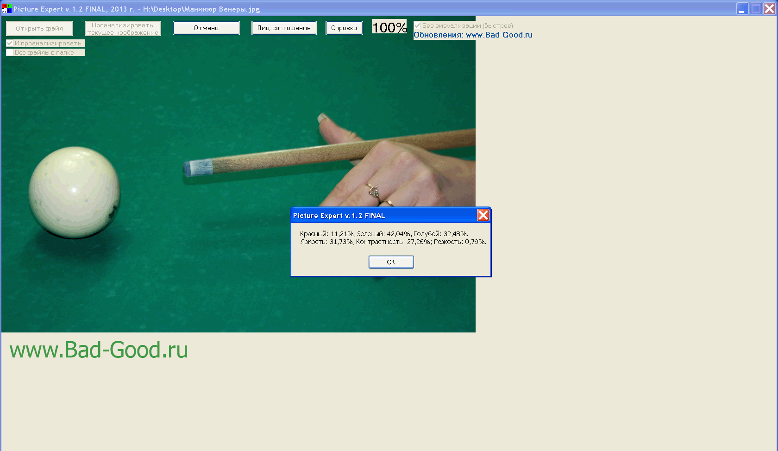Click 'Проанализировать текущее изображение' button

click(x=123, y=28)
